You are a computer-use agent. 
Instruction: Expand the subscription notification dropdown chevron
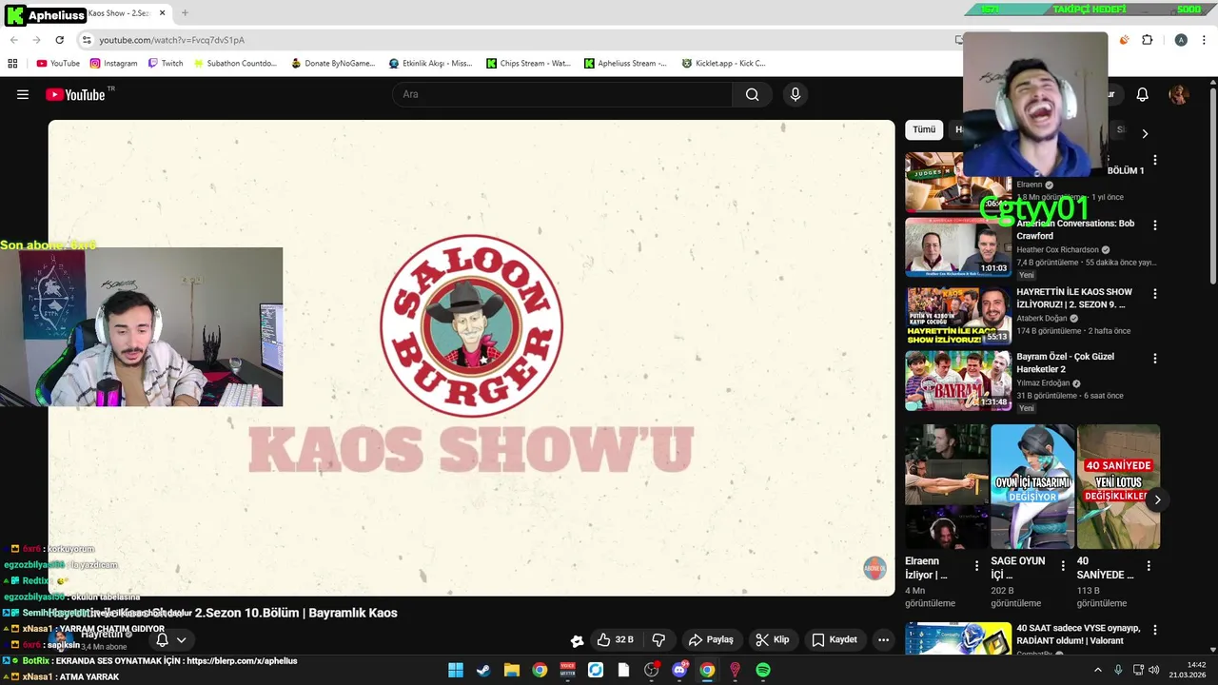181,639
